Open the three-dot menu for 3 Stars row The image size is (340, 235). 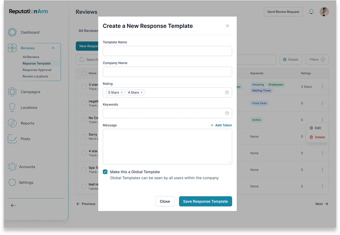pyautogui.click(x=322, y=87)
